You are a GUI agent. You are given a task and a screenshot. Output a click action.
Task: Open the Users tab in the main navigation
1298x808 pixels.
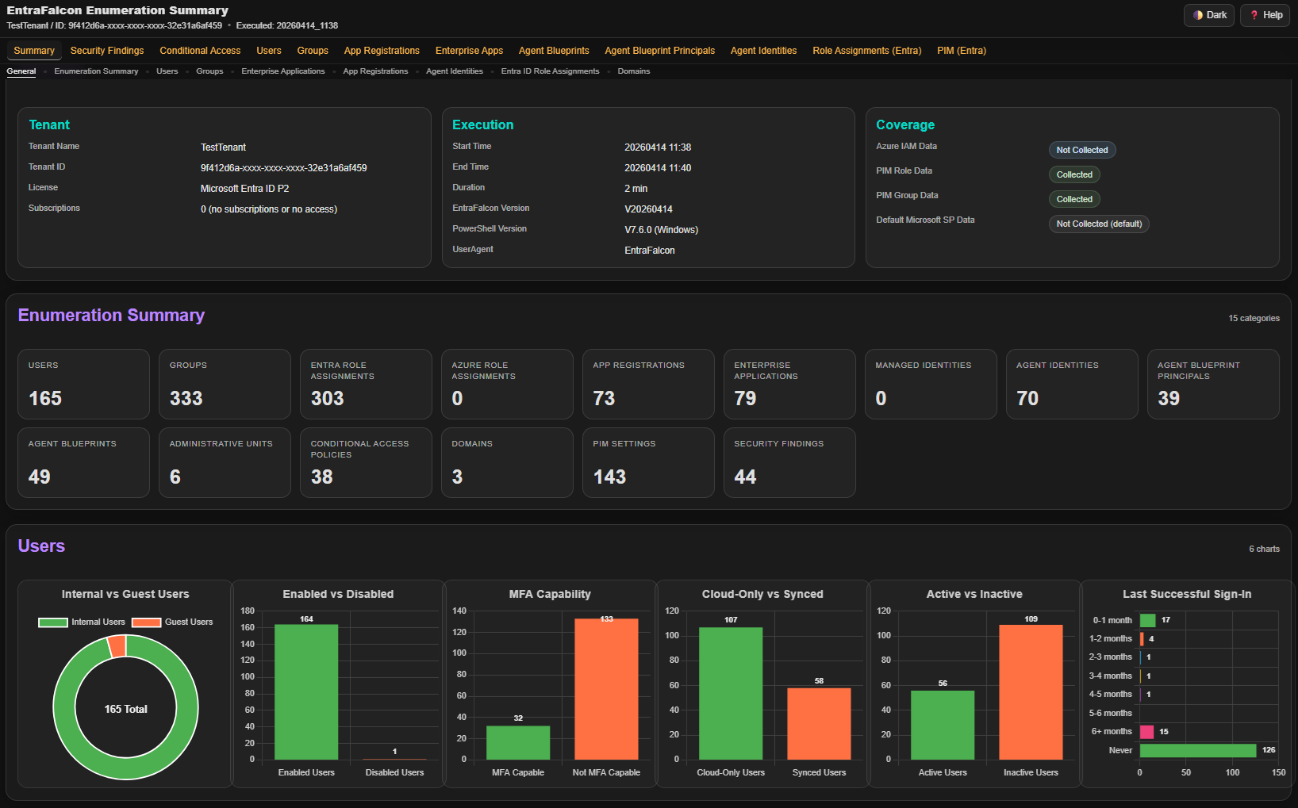269,51
